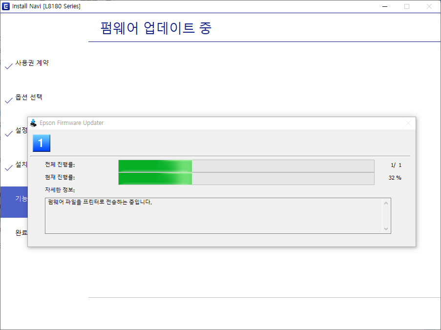This screenshot has width=441, height=330.
Task: Maximize the Install Navi window
Action: pos(407,6)
